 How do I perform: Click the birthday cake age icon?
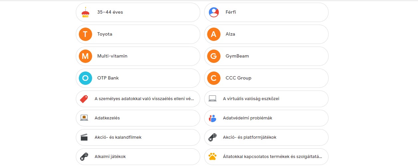point(85,12)
